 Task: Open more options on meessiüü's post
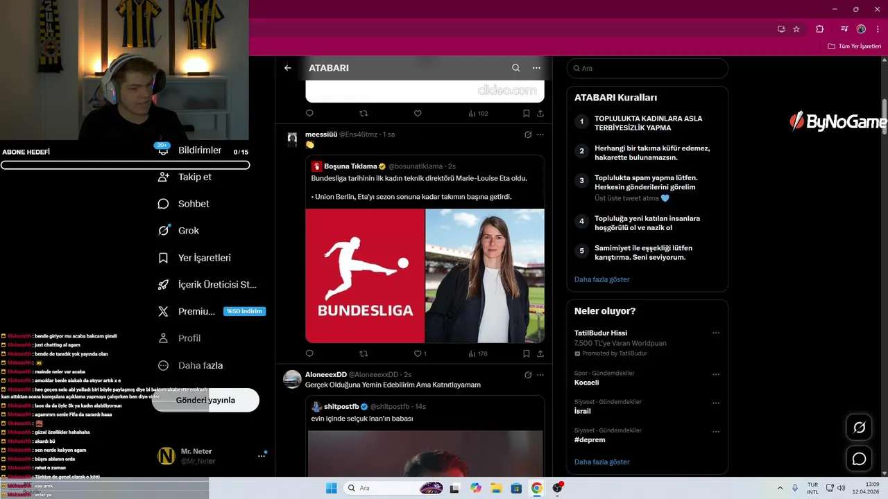point(540,134)
